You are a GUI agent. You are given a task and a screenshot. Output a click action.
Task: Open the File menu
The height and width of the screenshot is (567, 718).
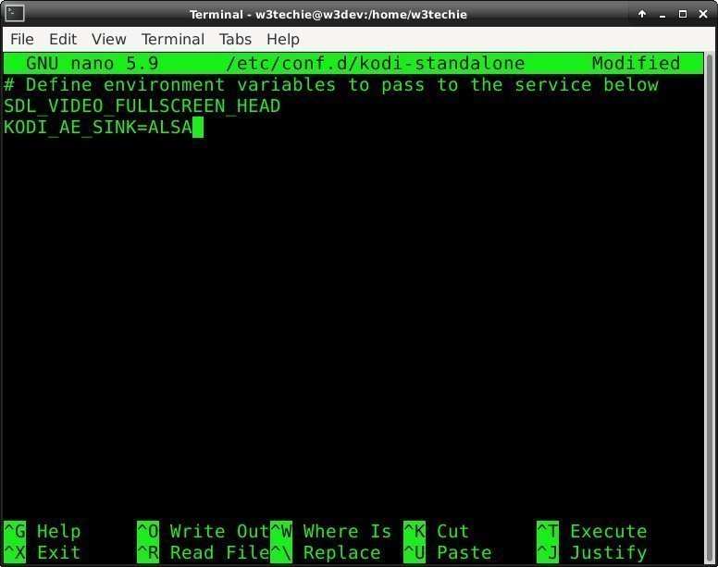tap(21, 40)
